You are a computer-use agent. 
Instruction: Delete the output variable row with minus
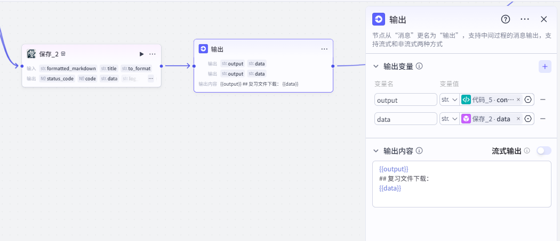point(543,100)
